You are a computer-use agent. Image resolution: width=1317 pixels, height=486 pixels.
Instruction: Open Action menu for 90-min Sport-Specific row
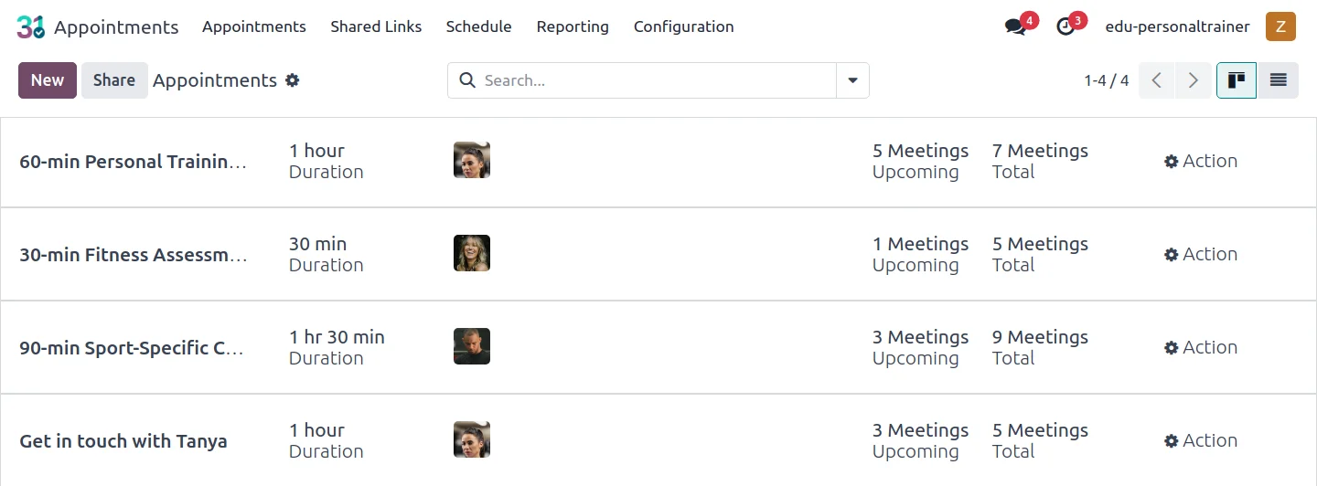click(x=1201, y=348)
